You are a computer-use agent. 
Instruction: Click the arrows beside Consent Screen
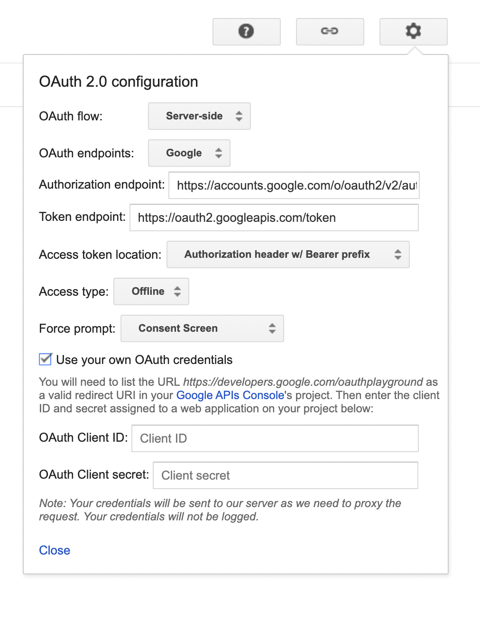[x=272, y=328]
